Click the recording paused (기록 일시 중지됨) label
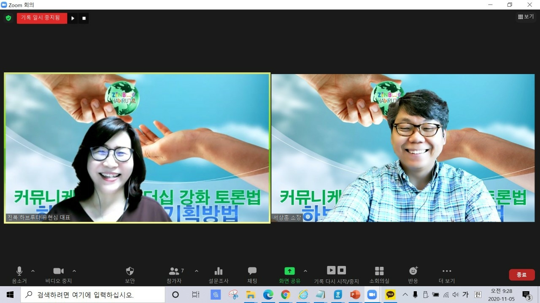Image resolution: width=540 pixels, height=303 pixels. click(x=42, y=18)
